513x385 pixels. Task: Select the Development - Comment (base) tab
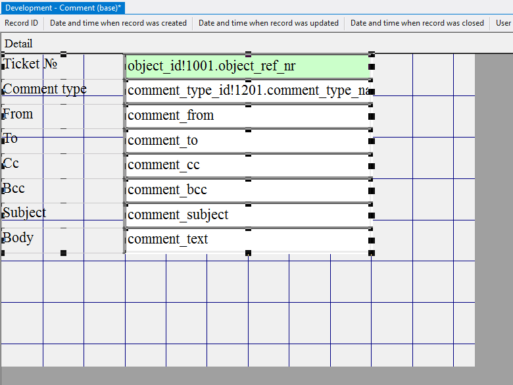click(x=63, y=7)
